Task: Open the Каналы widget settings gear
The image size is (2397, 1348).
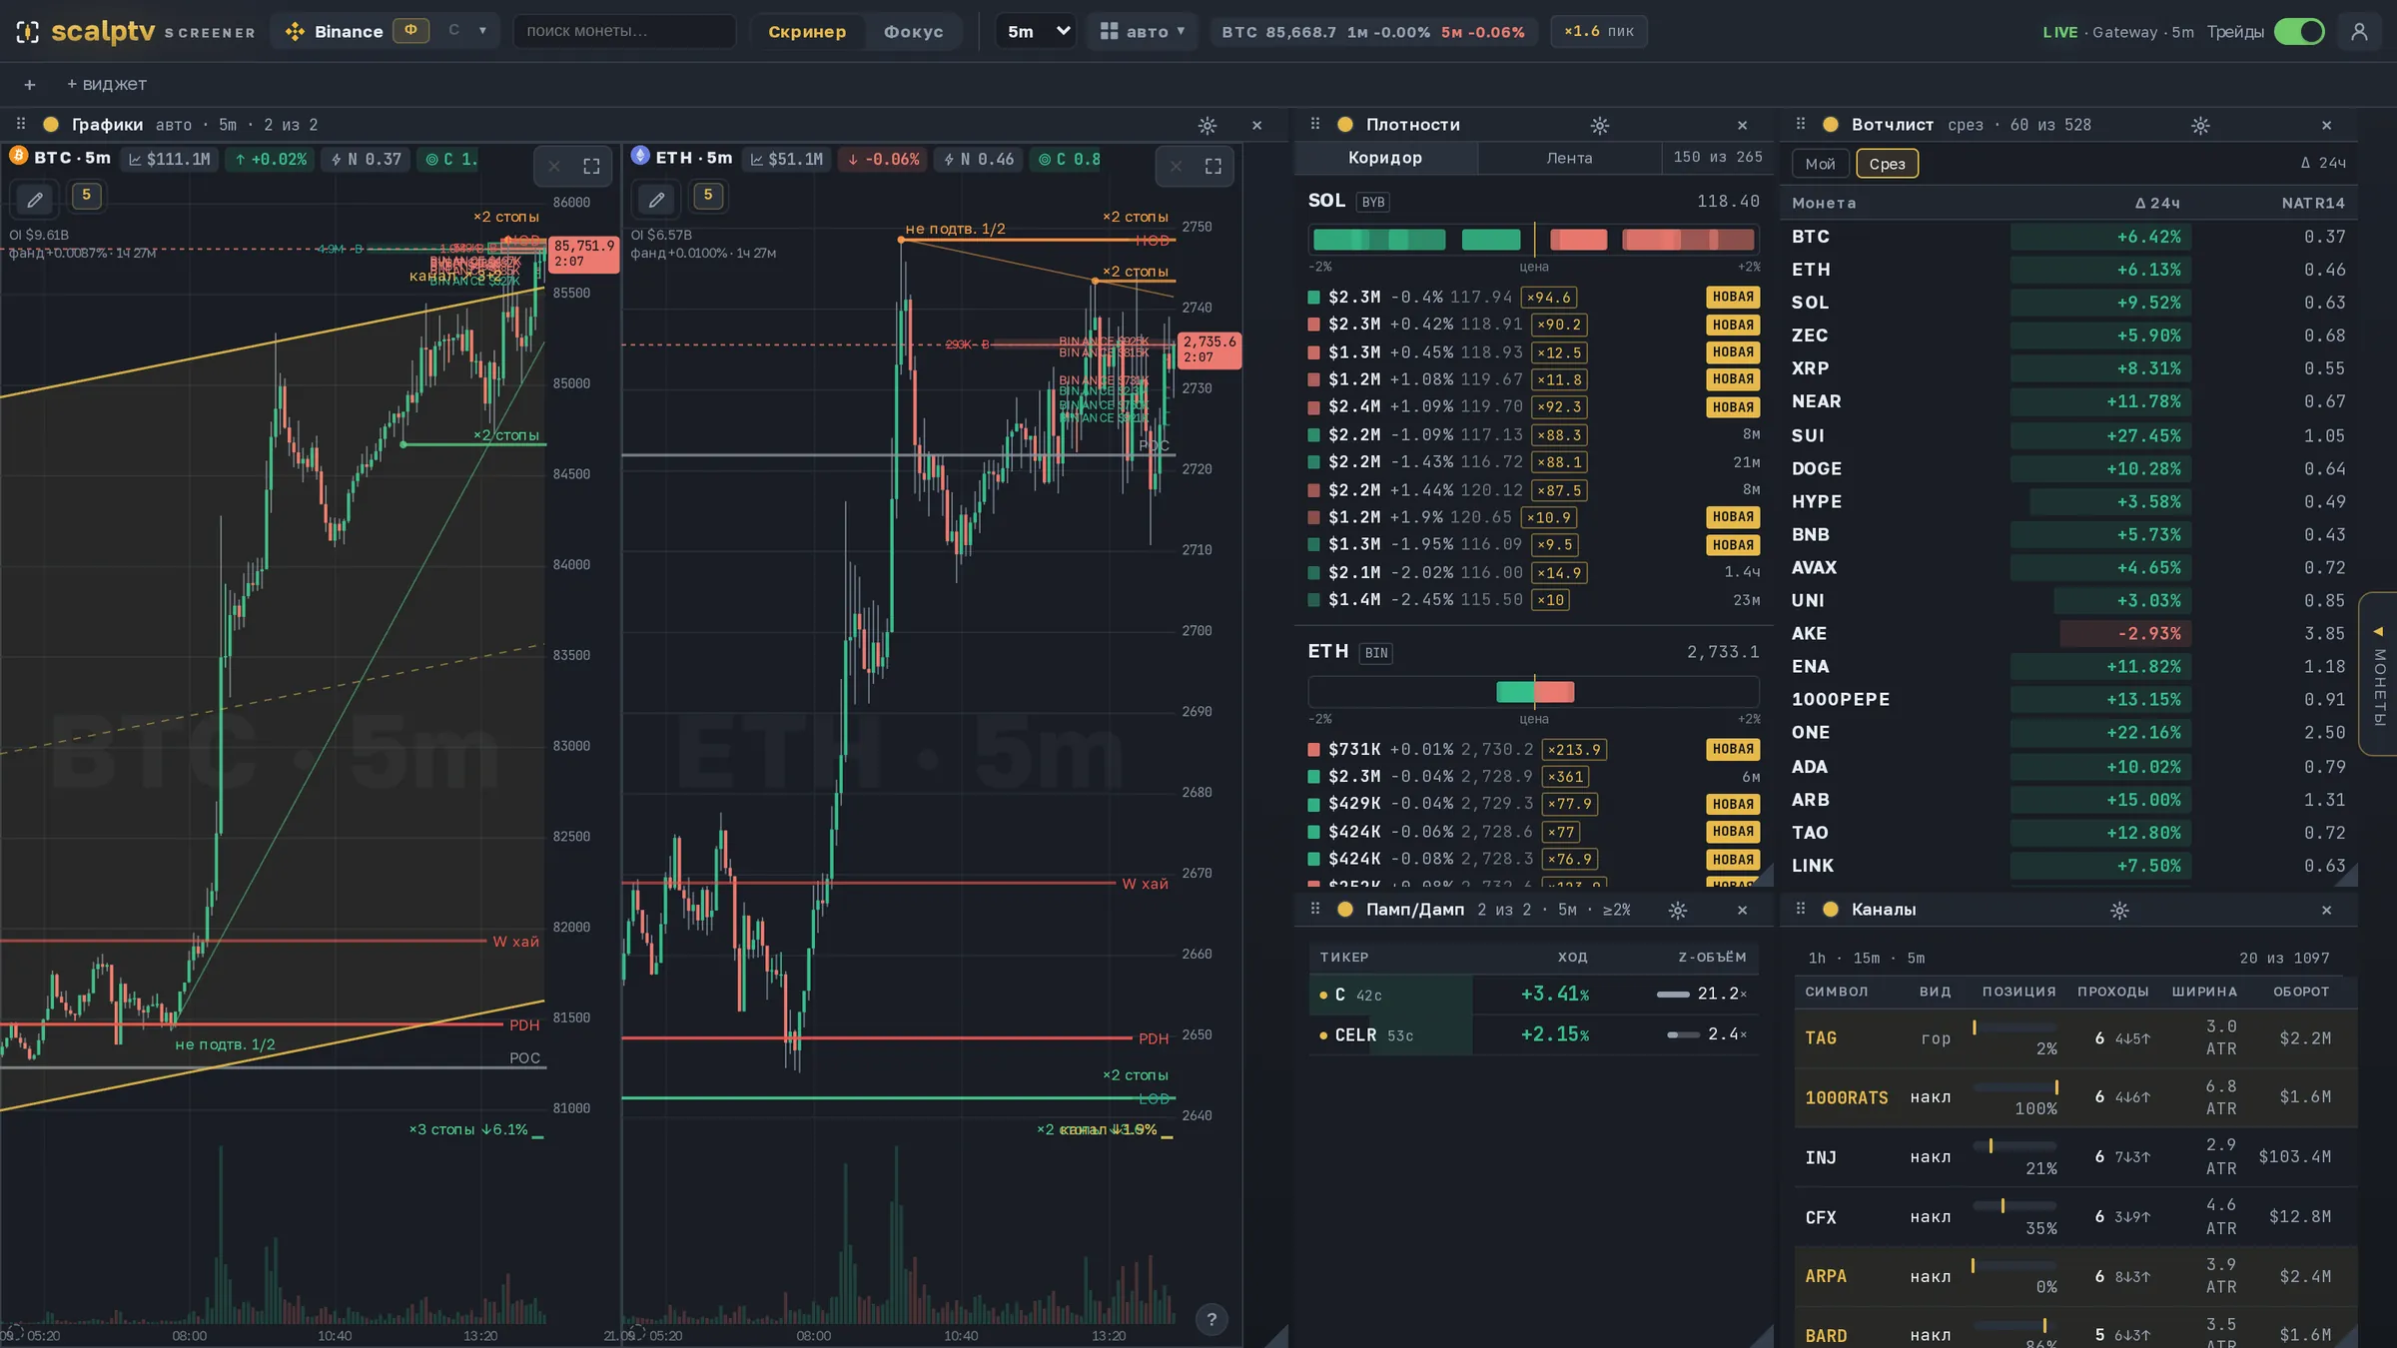Action: point(2119,911)
